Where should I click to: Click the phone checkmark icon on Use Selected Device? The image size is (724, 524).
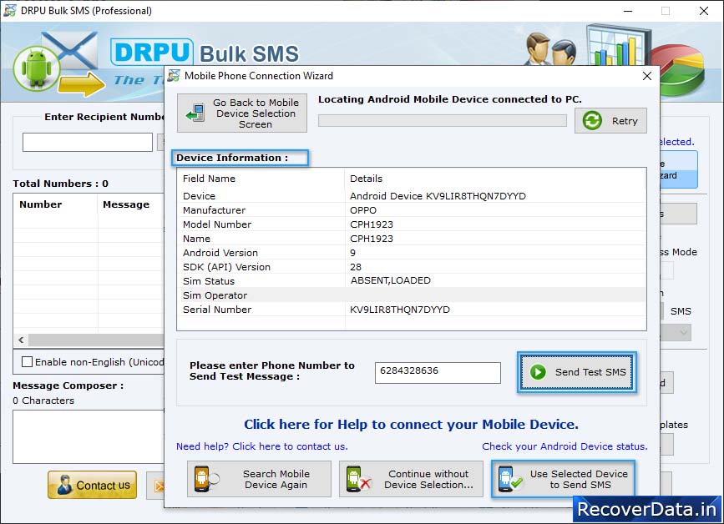510,479
